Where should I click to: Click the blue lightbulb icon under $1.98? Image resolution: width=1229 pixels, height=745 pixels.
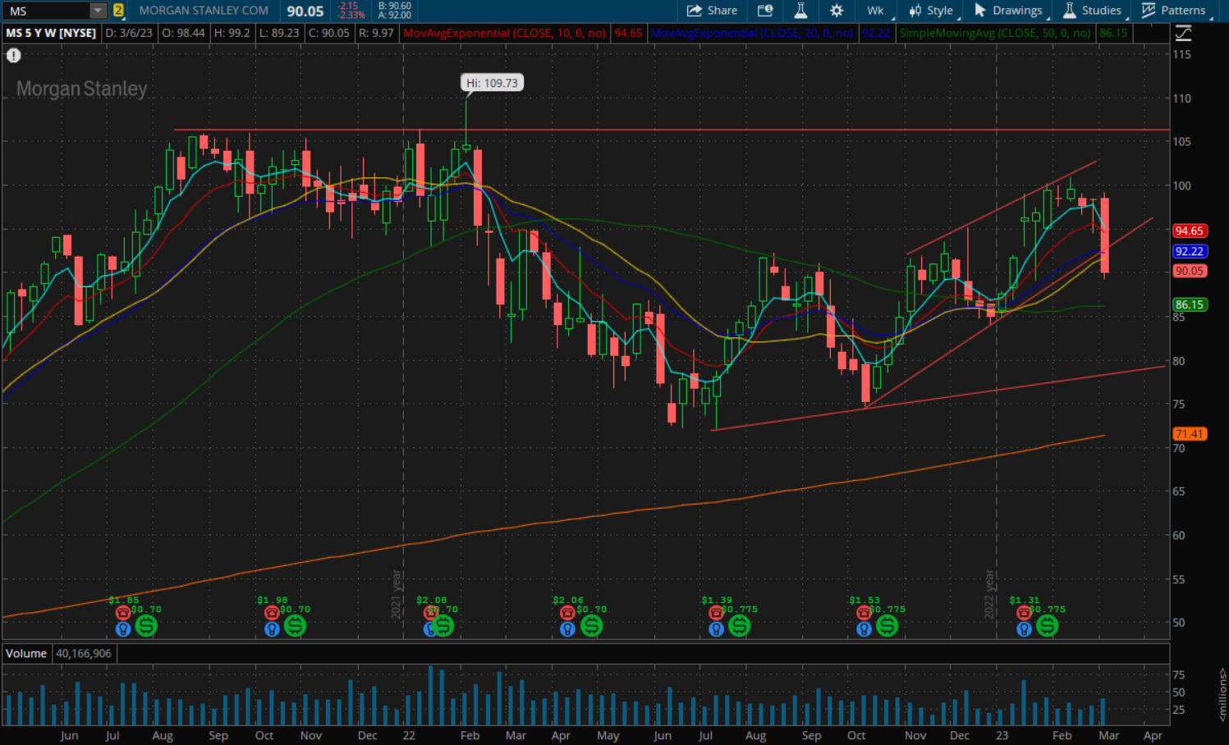271,629
